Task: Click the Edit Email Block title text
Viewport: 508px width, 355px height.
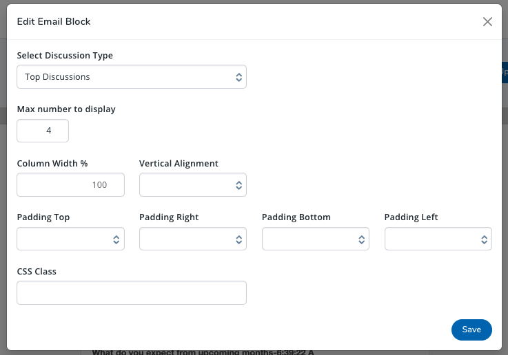Action: pos(54,21)
